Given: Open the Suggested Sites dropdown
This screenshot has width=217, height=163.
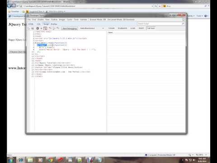Looking at the screenshot, I should coord(35,11).
